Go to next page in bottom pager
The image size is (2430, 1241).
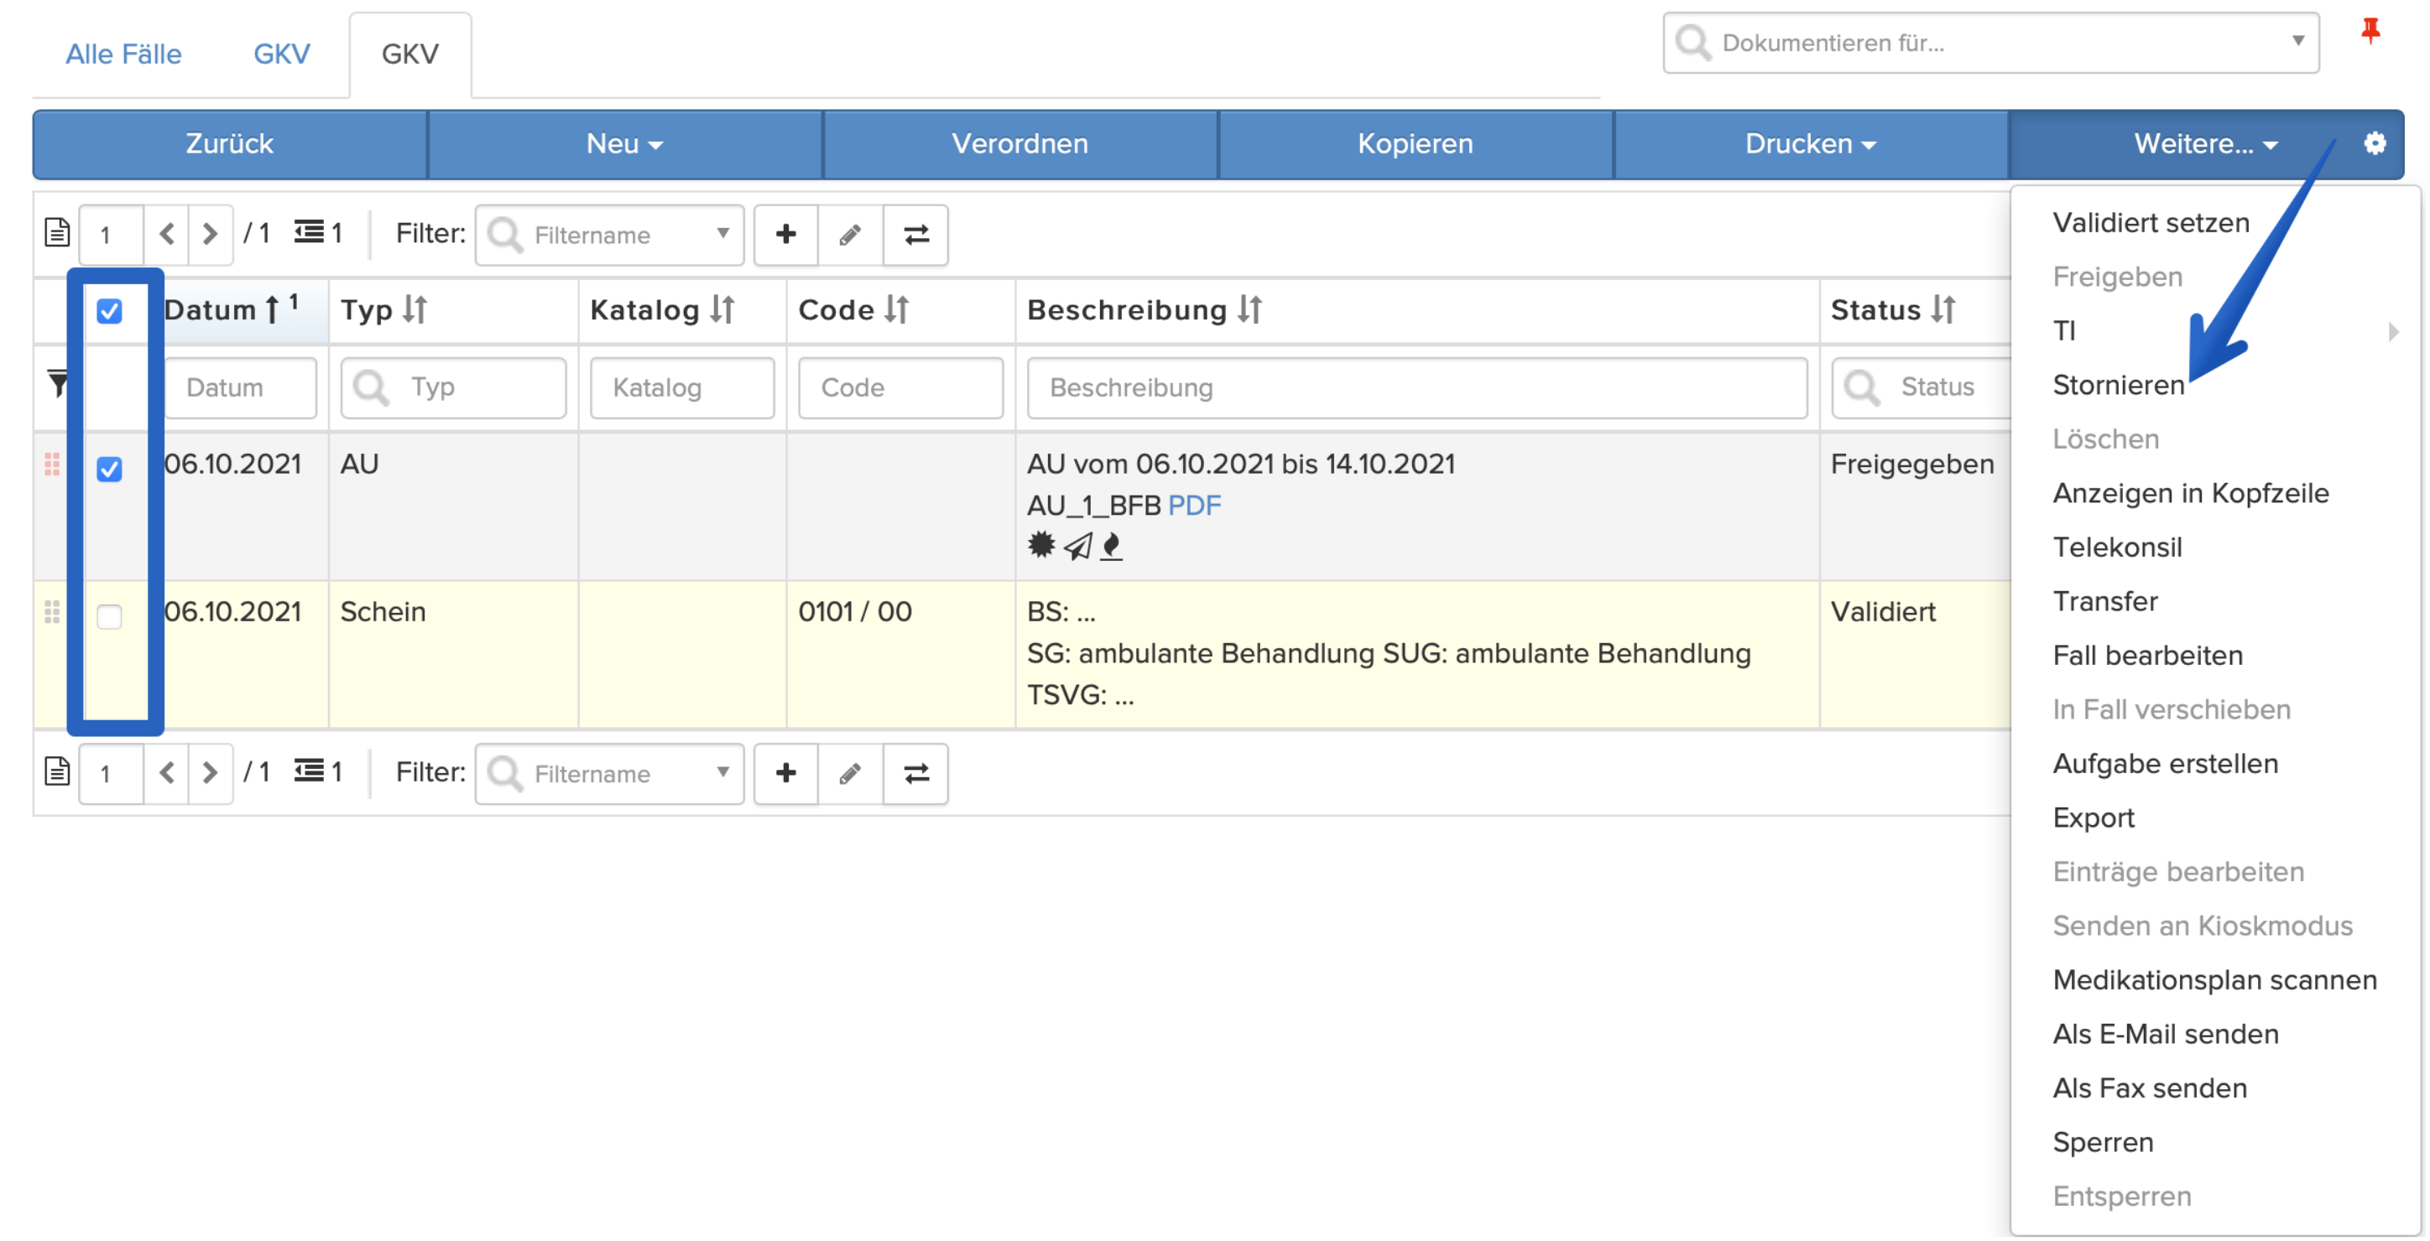[210, 774]
